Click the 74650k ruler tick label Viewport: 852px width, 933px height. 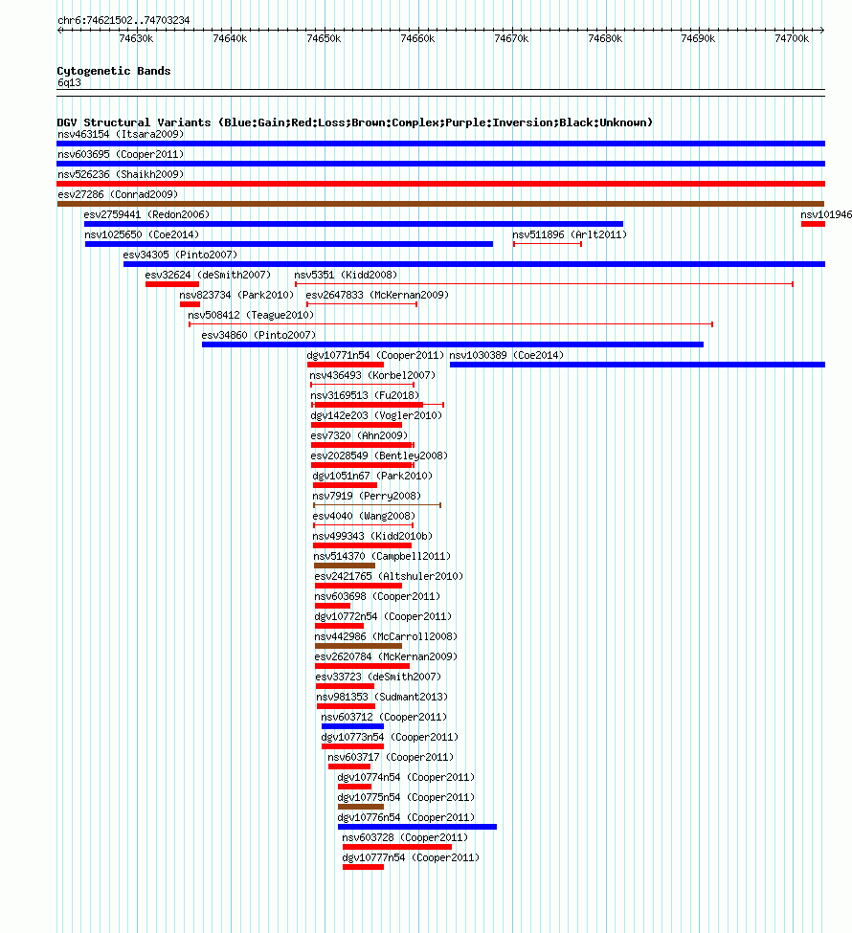point(324,38)
